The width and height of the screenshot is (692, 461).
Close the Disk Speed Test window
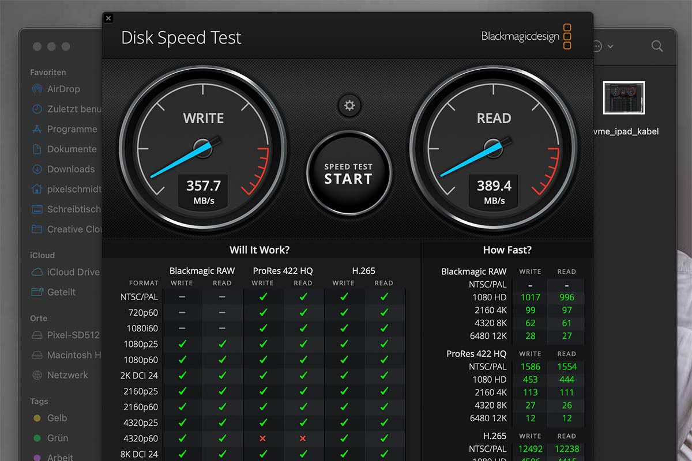pyautogui.click(x=108, y=18)
